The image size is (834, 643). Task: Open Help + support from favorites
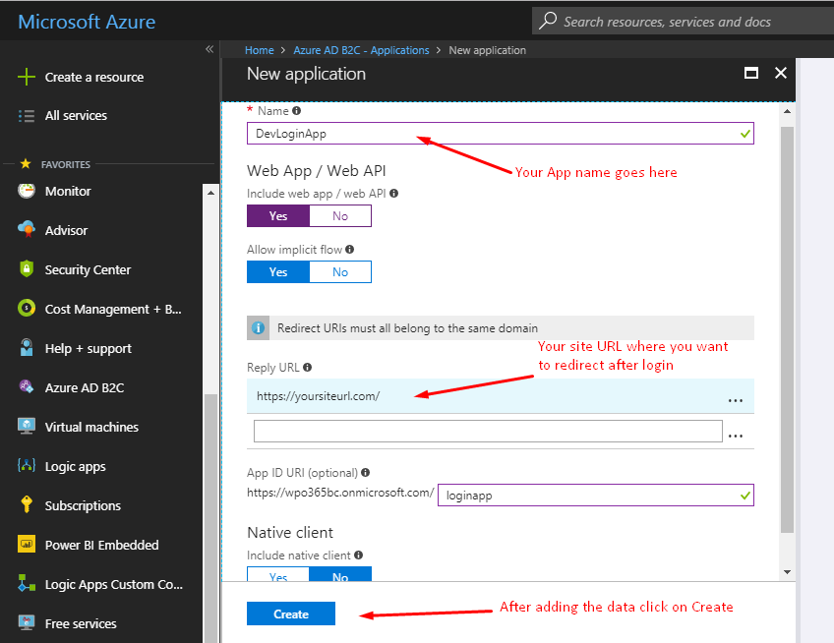point(89,348)
